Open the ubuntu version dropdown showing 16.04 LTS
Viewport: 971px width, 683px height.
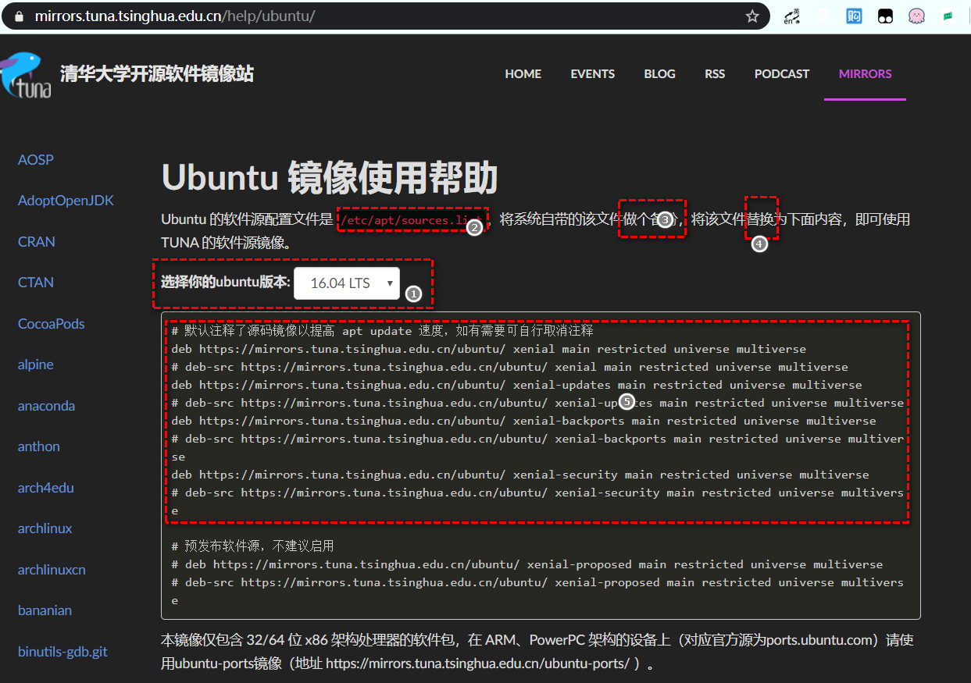click(346, 283)
